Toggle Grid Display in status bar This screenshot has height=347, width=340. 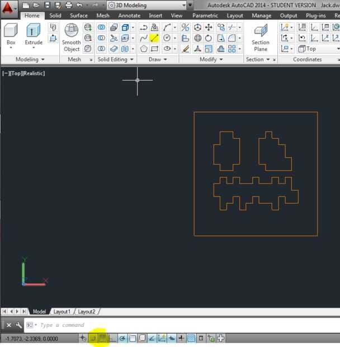[102, 338]
